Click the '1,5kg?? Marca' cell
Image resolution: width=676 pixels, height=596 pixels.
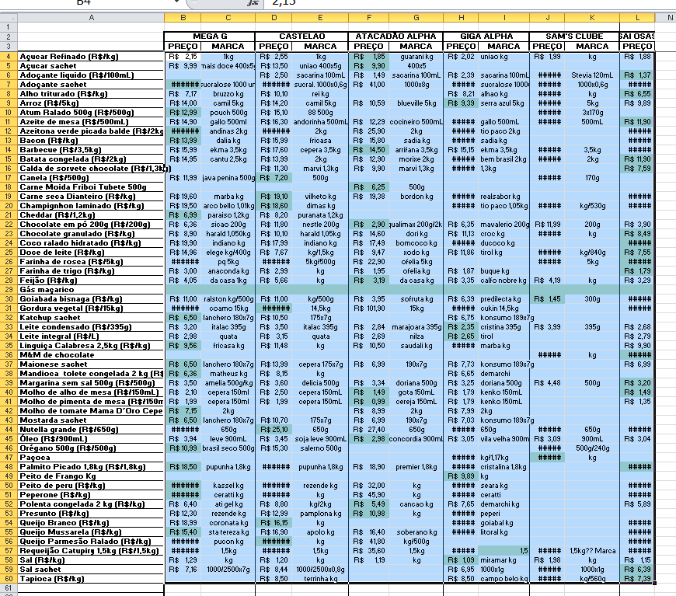coord(592,551)
